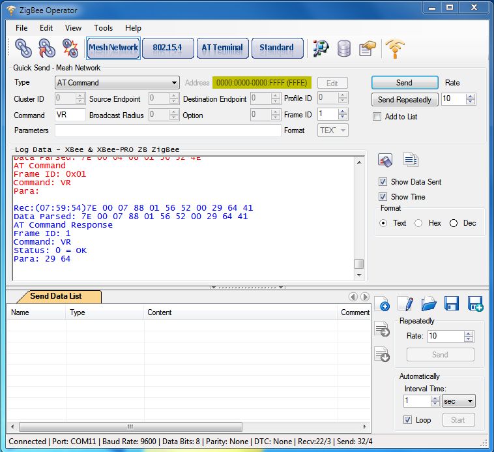Select the Dec format radio button
The height and width of the screenshot is (452, 494).
pos(454,223)
